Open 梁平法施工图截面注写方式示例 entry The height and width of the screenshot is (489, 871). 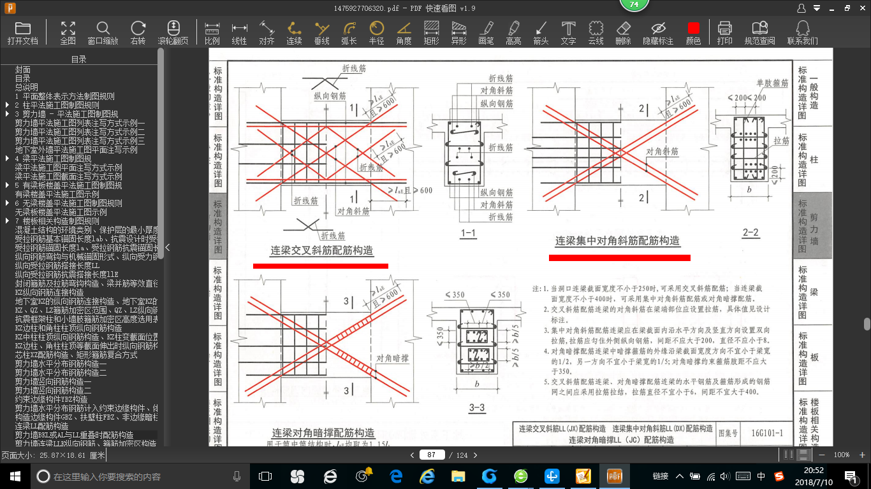pyautogui.click(x=69, y=176)
